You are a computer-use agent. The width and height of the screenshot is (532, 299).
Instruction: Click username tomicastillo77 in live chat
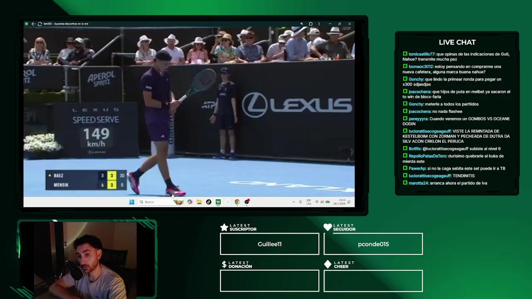421,54
